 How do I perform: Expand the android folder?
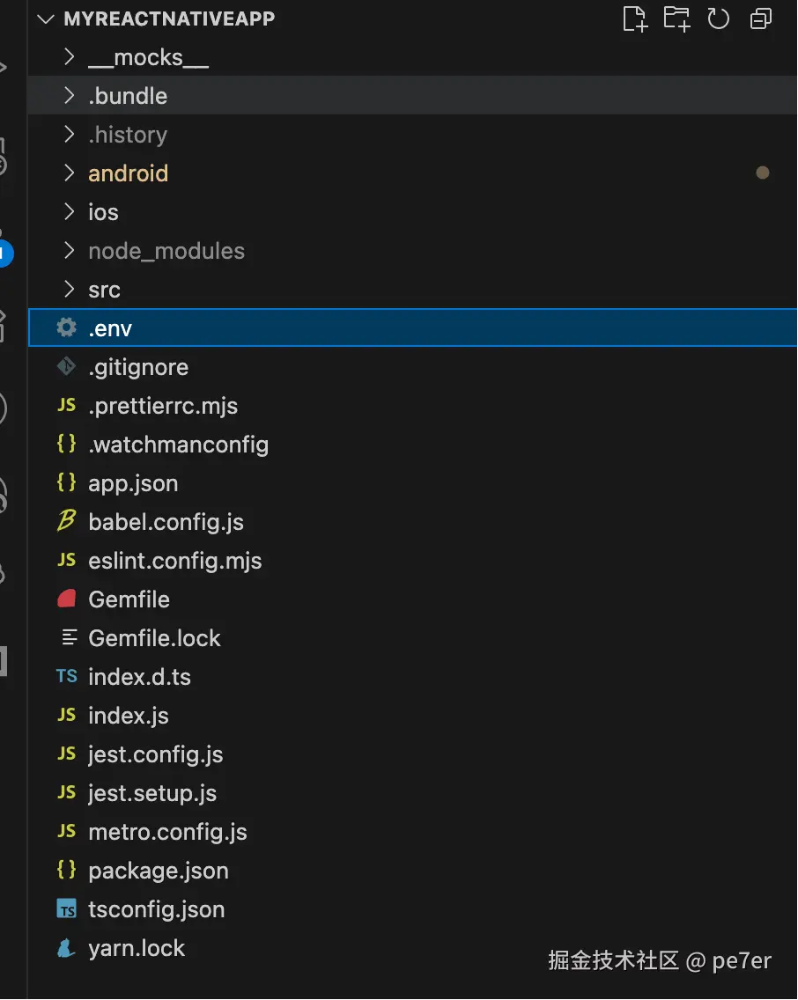click(70, 173)
